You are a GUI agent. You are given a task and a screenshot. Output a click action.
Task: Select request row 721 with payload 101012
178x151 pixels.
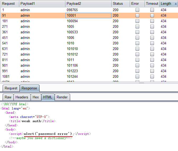click(72, 54)
